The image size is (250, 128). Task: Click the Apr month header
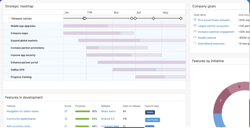(139, 12)
